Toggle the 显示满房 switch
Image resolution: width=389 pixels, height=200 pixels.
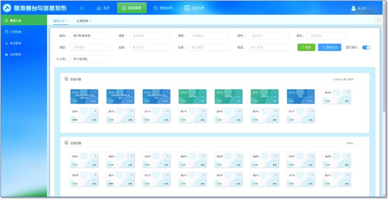(x=366, y=47)
